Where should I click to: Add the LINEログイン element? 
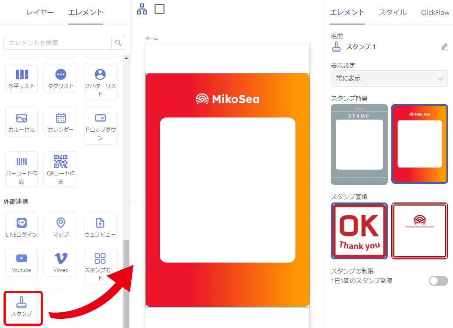[x=21, y=227]
